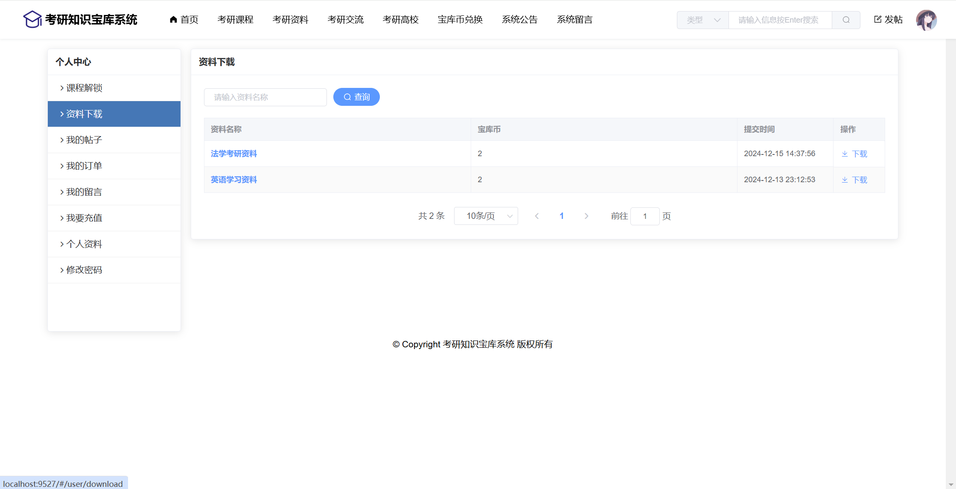Click download icon for 英语学习资料
This screenshot has height=489, width=956.
[845, 180]
